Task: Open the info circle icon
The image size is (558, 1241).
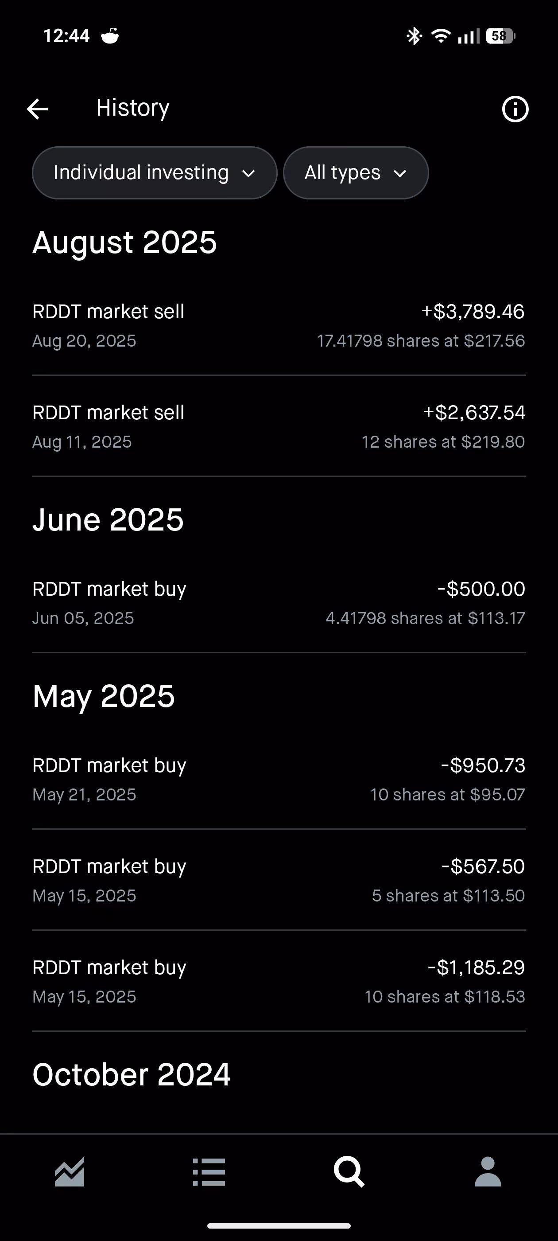Action: coord(515,109)
